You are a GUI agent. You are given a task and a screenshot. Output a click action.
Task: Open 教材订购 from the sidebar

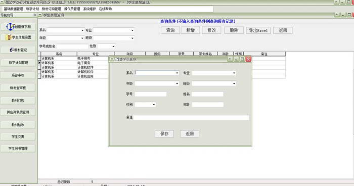pyautogui.click(x=18, y=101)
